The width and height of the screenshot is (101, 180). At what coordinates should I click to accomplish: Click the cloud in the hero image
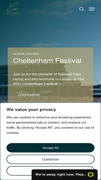click(x=47, y=45)
